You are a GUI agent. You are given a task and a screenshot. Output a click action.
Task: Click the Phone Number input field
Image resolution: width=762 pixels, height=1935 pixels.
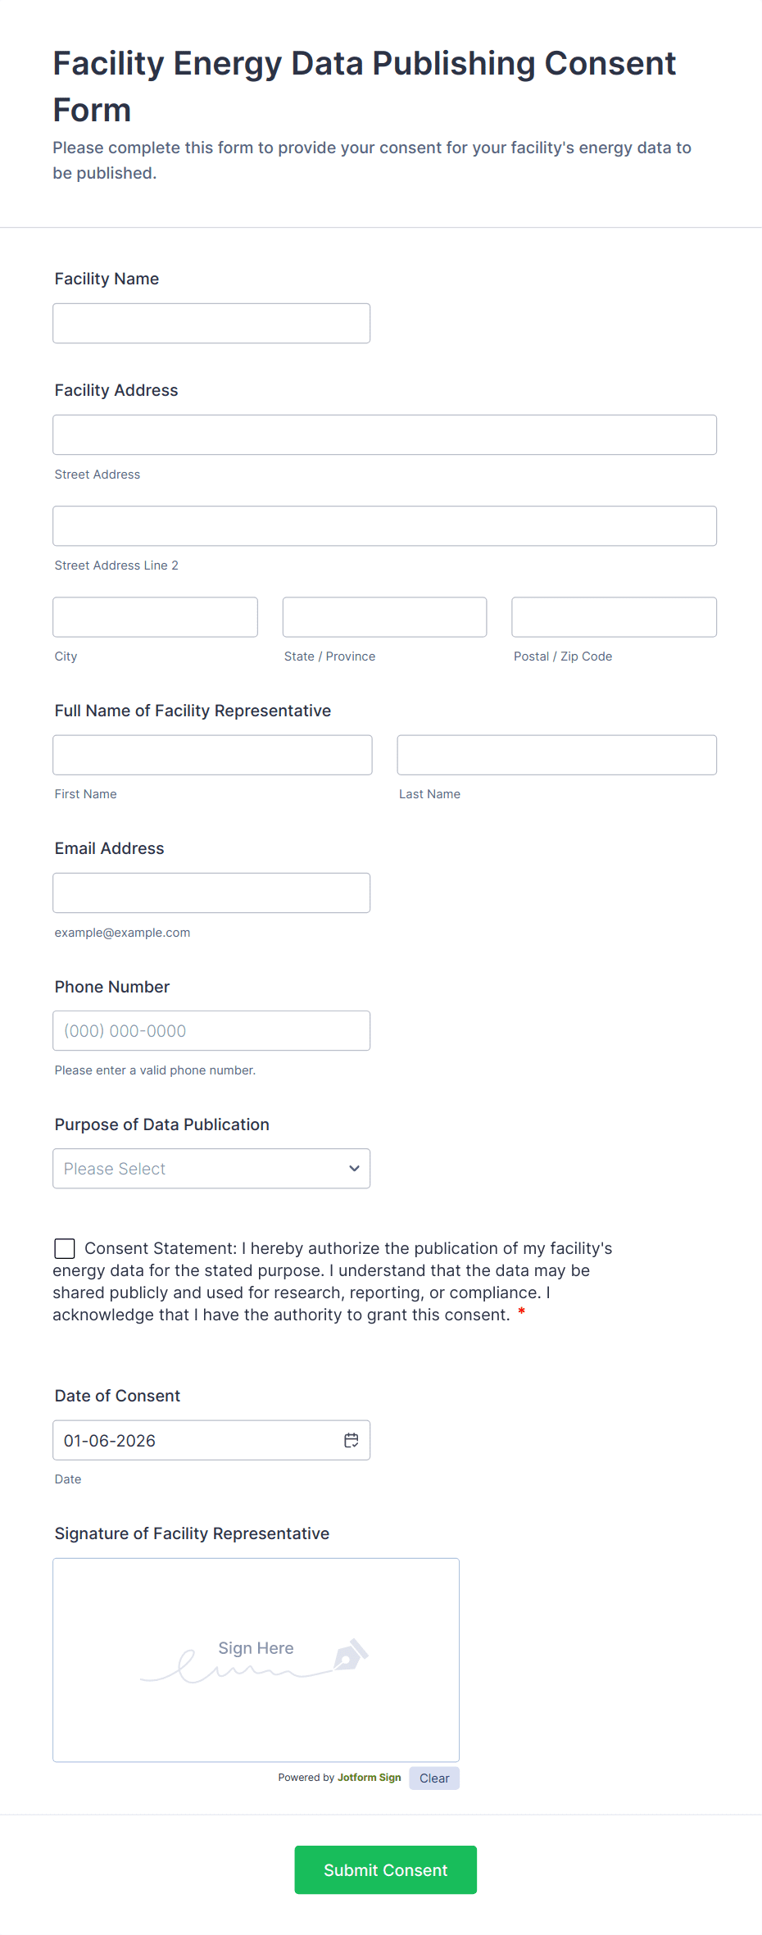211,1031
